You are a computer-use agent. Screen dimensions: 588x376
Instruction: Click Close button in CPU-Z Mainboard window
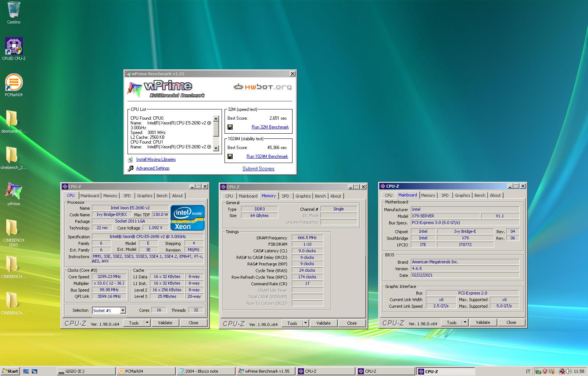[x=511, y=323]
